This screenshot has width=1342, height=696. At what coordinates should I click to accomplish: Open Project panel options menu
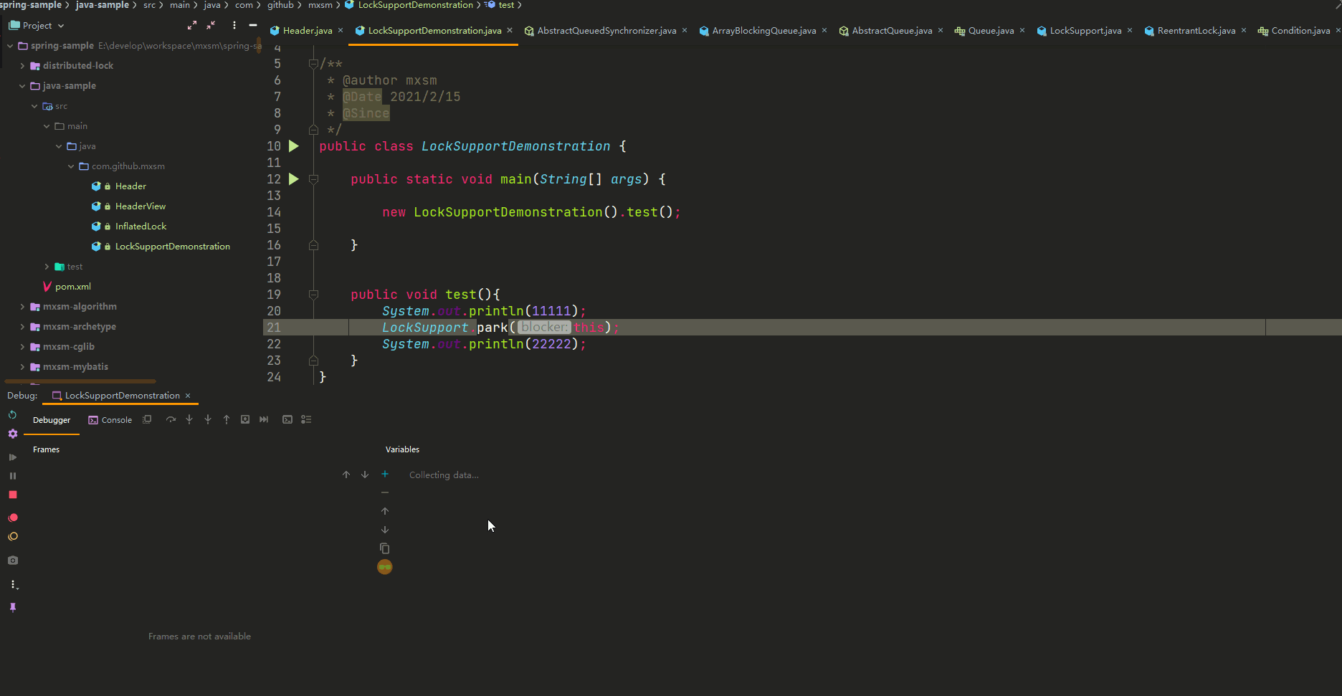coord(234,25)
